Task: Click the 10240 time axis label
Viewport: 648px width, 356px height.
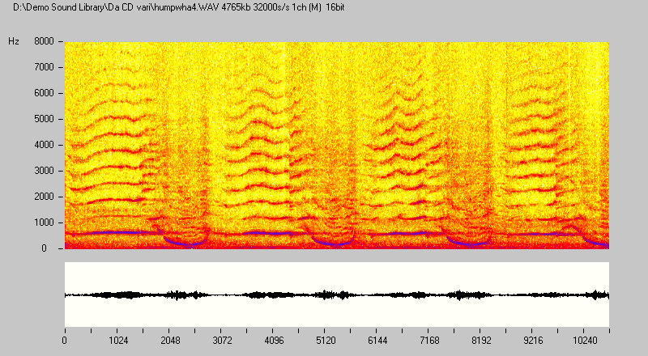Action: 585,341
